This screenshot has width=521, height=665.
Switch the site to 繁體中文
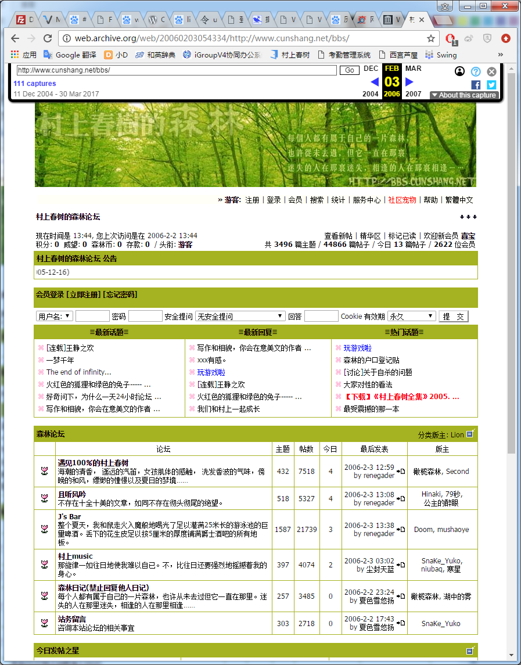click(x=459, y=200)
